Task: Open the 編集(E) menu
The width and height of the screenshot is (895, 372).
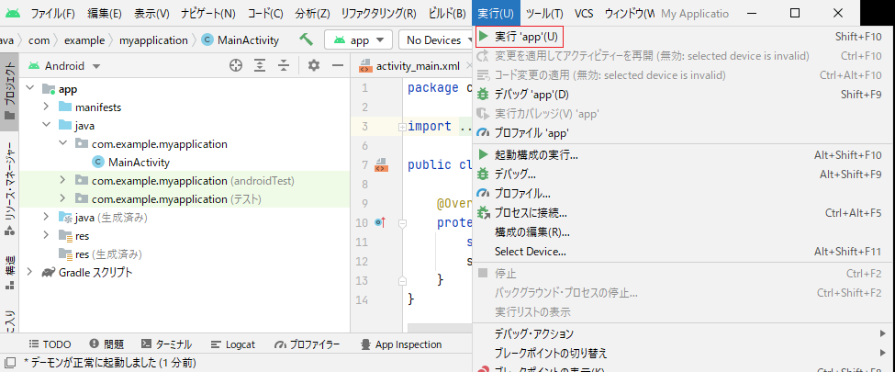Action: tap(105, 13)
